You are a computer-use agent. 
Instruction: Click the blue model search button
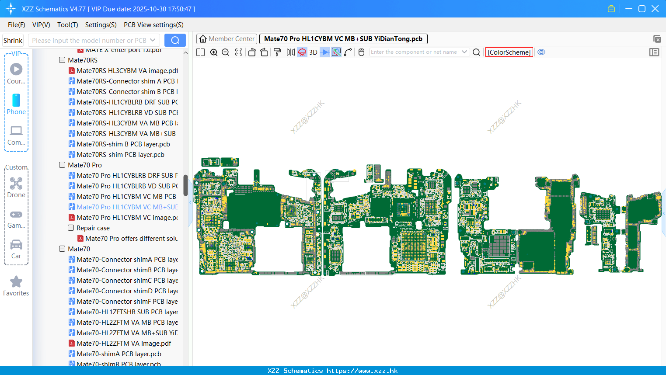pos(175,40)
